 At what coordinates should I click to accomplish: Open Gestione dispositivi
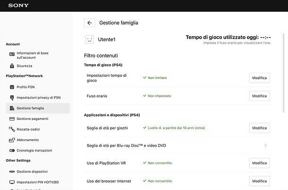(x=38, y=172)
